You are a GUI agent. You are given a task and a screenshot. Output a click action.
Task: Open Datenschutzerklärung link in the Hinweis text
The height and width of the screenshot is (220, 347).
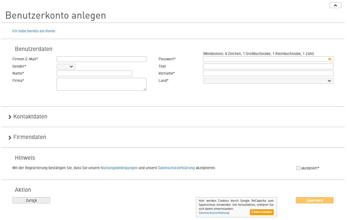[x=176, y=168]
